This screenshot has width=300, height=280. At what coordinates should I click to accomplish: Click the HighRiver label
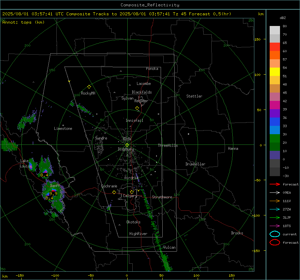(138, 234)
